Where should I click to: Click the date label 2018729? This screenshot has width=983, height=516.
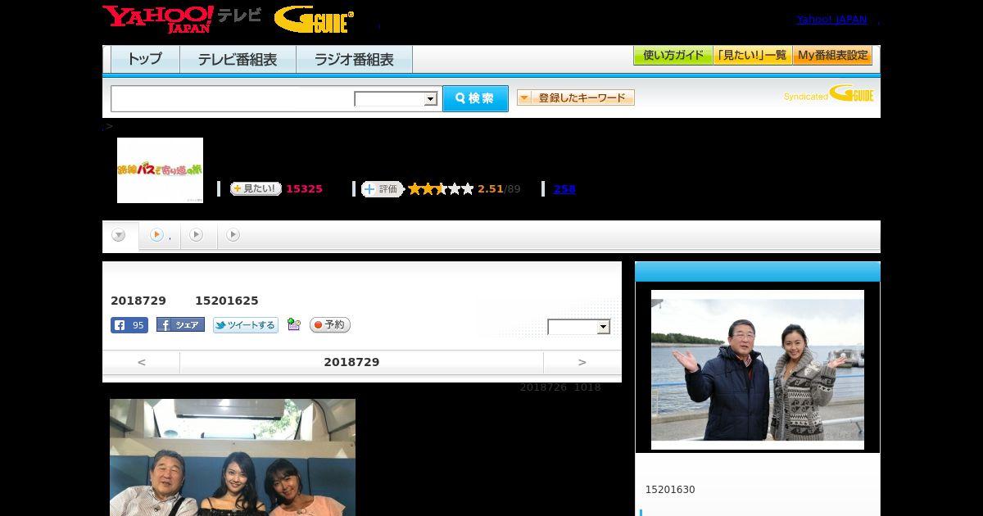tap(351, 362)
